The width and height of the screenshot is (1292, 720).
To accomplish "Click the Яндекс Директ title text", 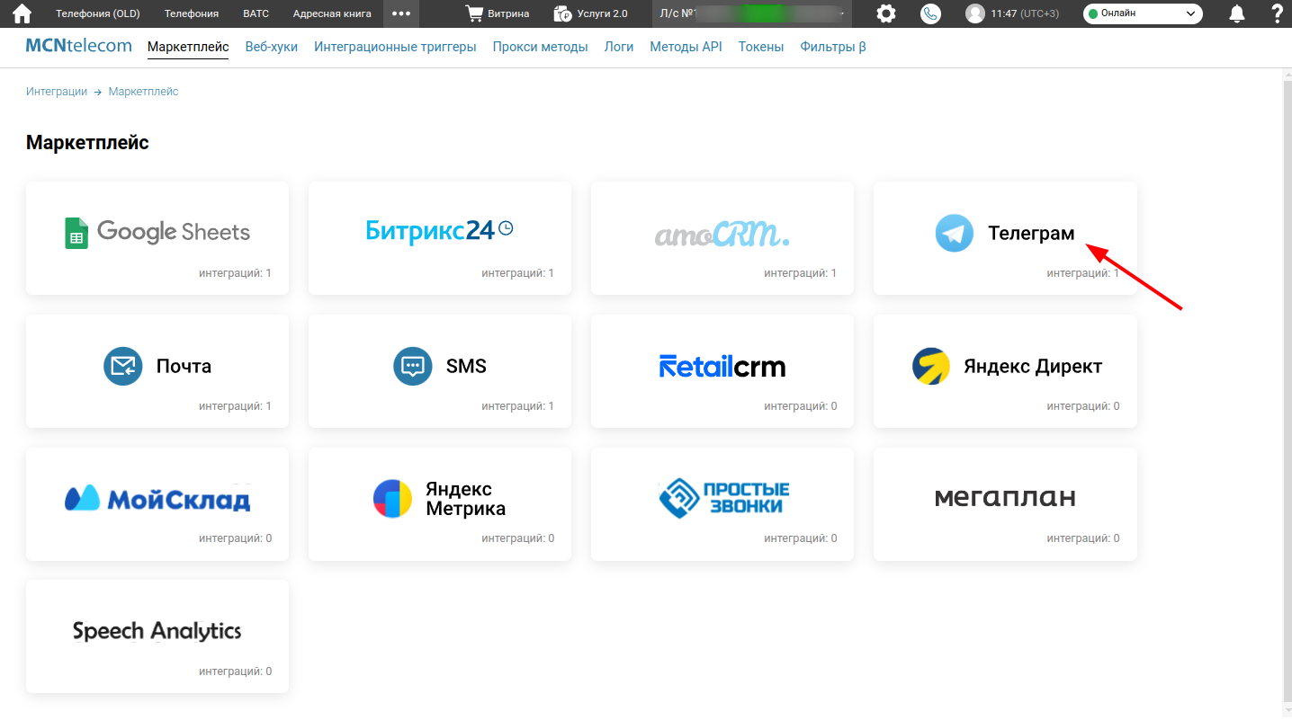I will click(1033, 366).
